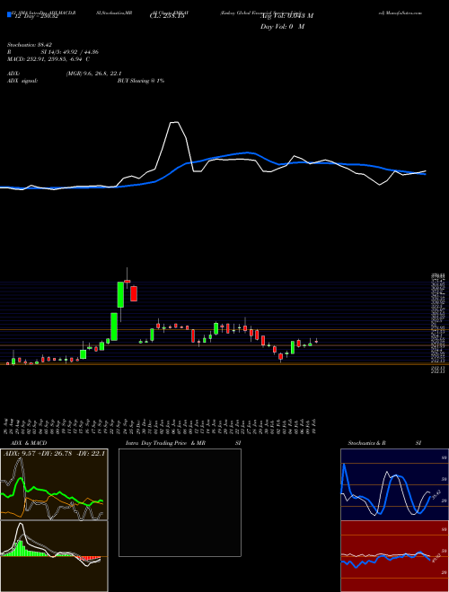449x592 pixels.
Task: Click the munafasutra website watermark link at top right
Action: (x=400, y=13)
